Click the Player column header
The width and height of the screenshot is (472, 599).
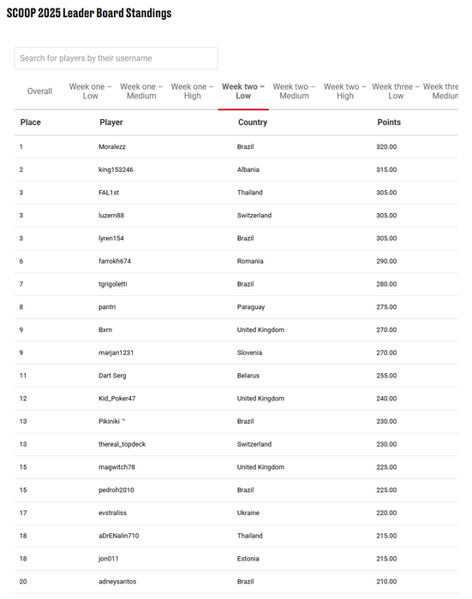coord(111,122)
